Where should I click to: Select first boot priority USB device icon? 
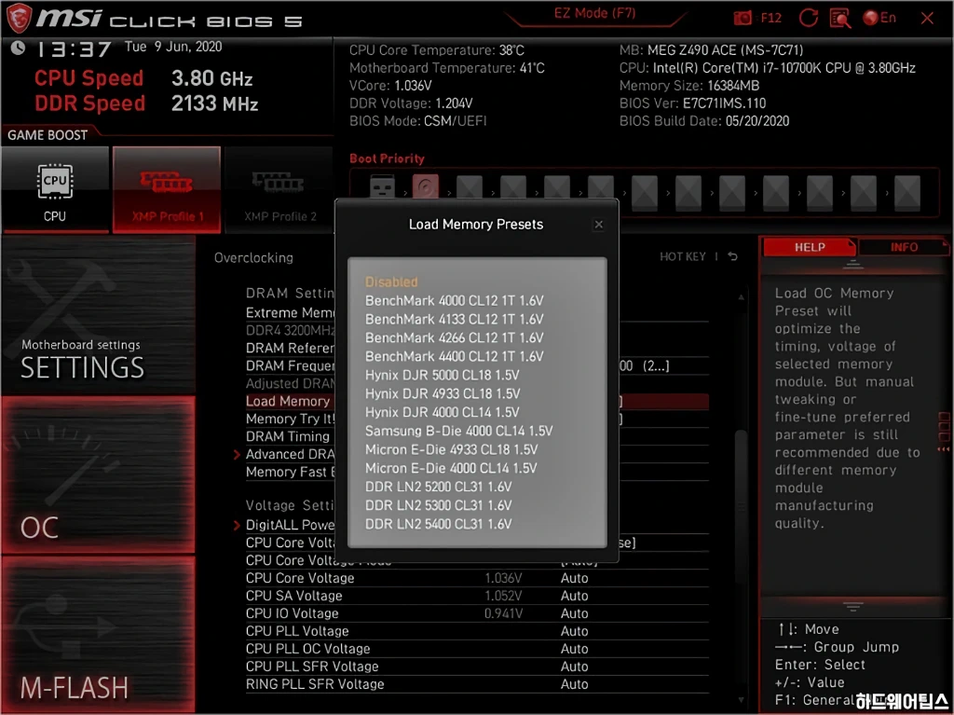[x=382, y=187]
